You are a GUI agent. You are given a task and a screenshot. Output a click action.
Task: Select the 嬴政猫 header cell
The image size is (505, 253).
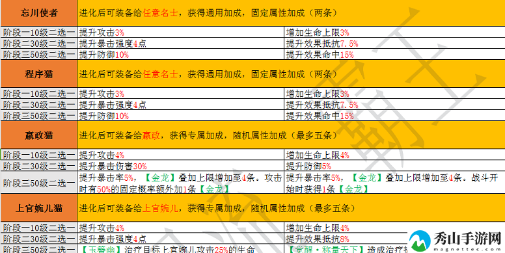coord(39,135)
